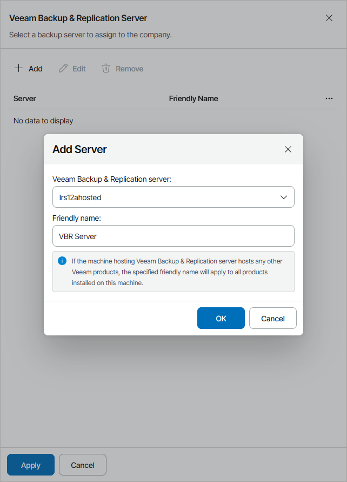Click the chevron on the server combo box

click(284, 197)
